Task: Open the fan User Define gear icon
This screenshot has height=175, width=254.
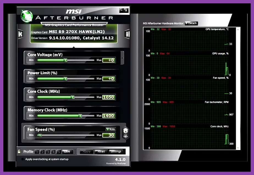Action: [126, 133]
